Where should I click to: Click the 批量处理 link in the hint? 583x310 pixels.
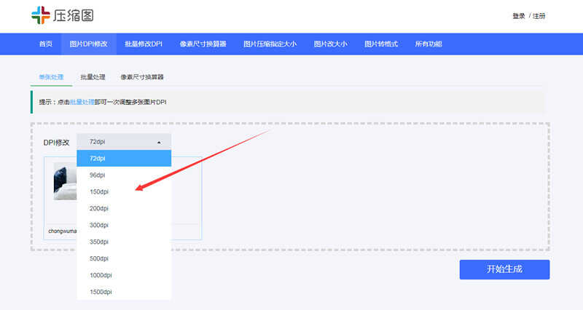[82, 102]
